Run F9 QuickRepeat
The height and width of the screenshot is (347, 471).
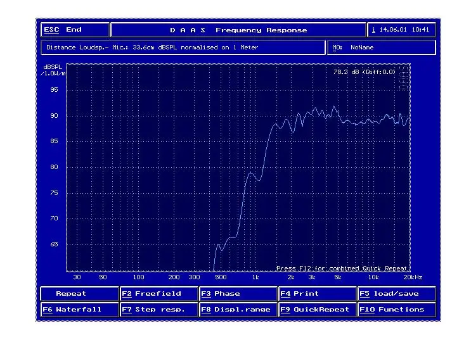(x=318, y=310)
